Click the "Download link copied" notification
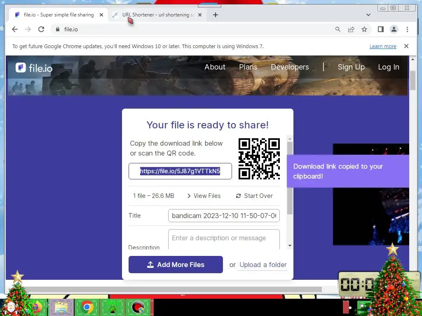The image size is (422, 316). point(348,171)
